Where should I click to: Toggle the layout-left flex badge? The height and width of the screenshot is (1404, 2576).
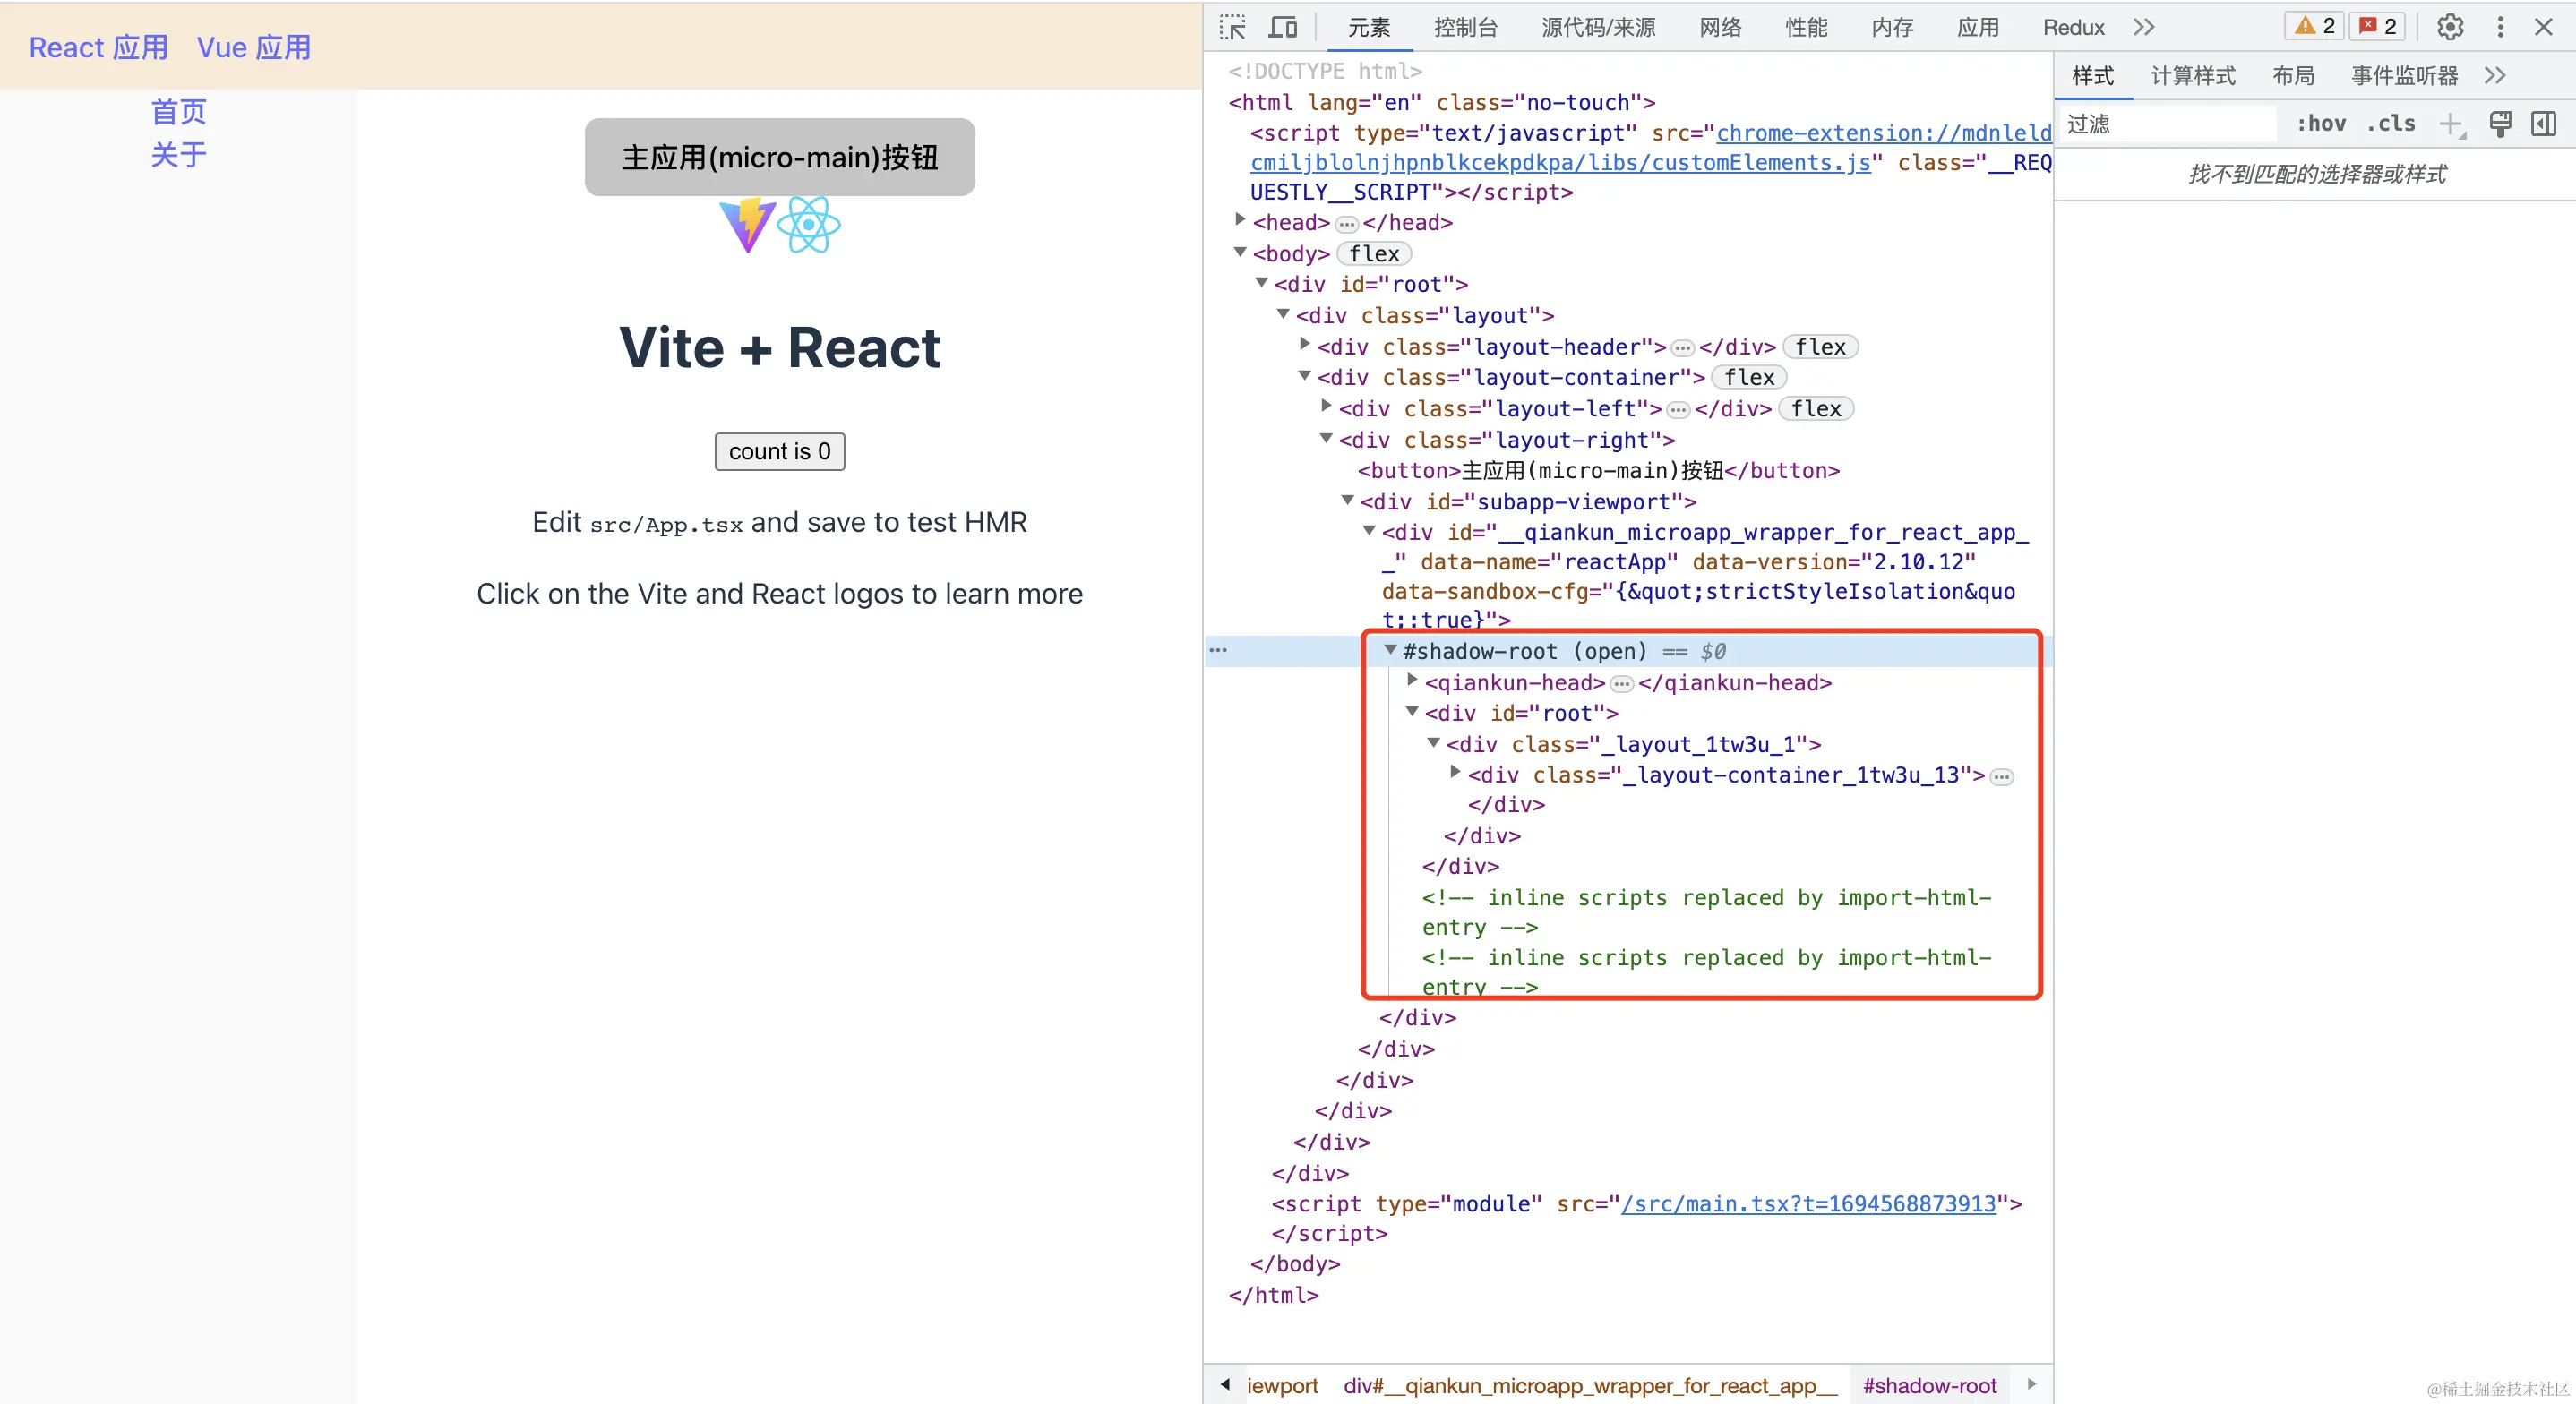point(1816,409)
